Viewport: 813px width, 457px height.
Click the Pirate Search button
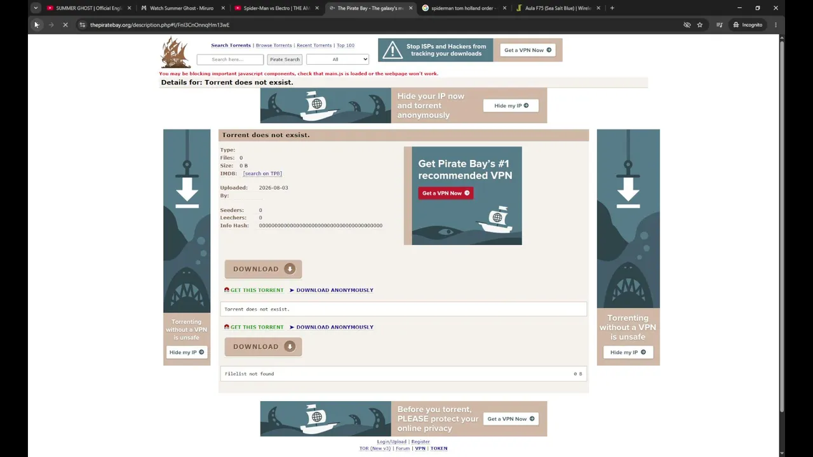tap(285, 60)
